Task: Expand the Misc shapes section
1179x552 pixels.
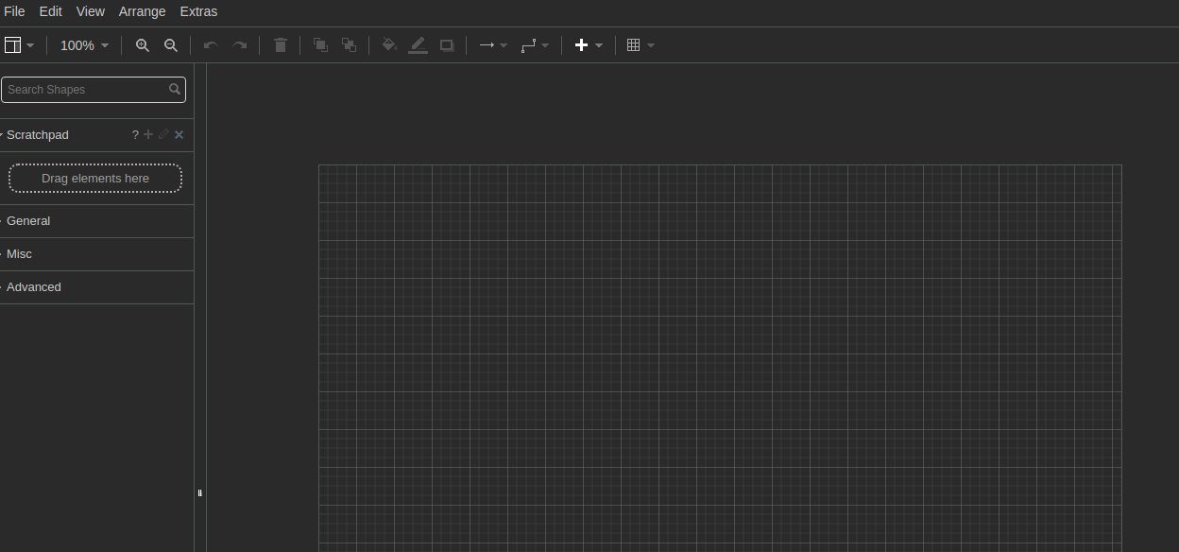Action: pos(19,253)
